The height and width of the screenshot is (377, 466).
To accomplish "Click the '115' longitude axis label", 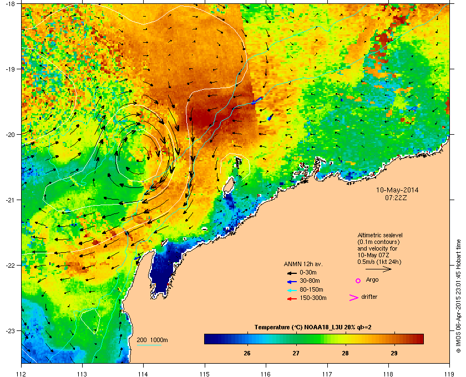I will click(x=205, y=374).
